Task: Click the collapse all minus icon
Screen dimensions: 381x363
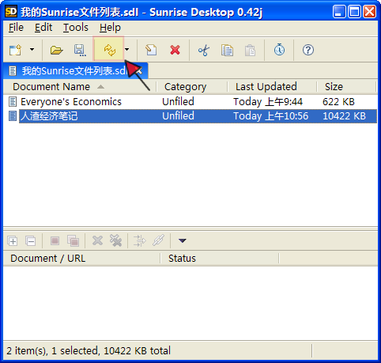Action: click(x=31, y=241)
